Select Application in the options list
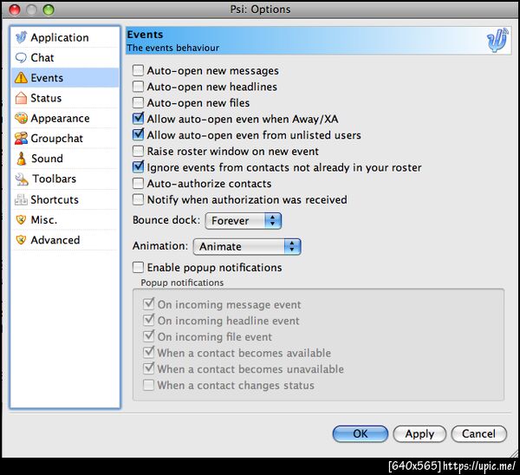Viewport: 520px width, 475px height. click(x=65, y=37)
